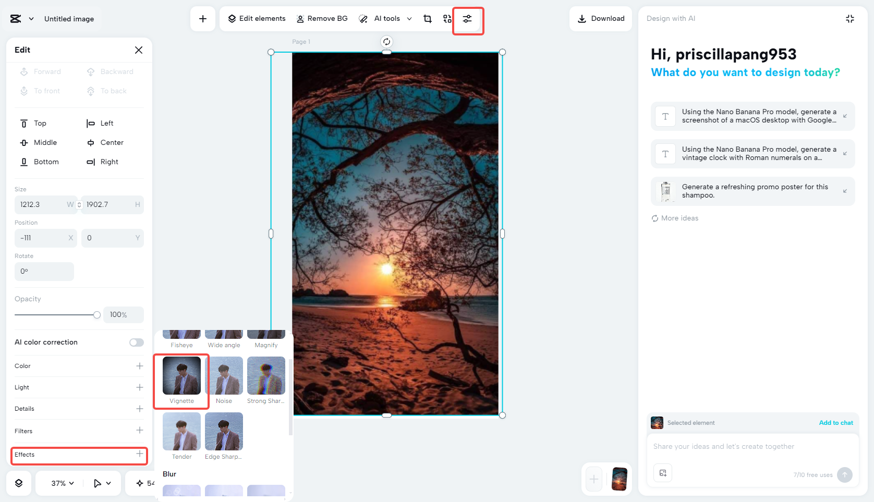Click the Add to chat link

click(x=836, y=423)
